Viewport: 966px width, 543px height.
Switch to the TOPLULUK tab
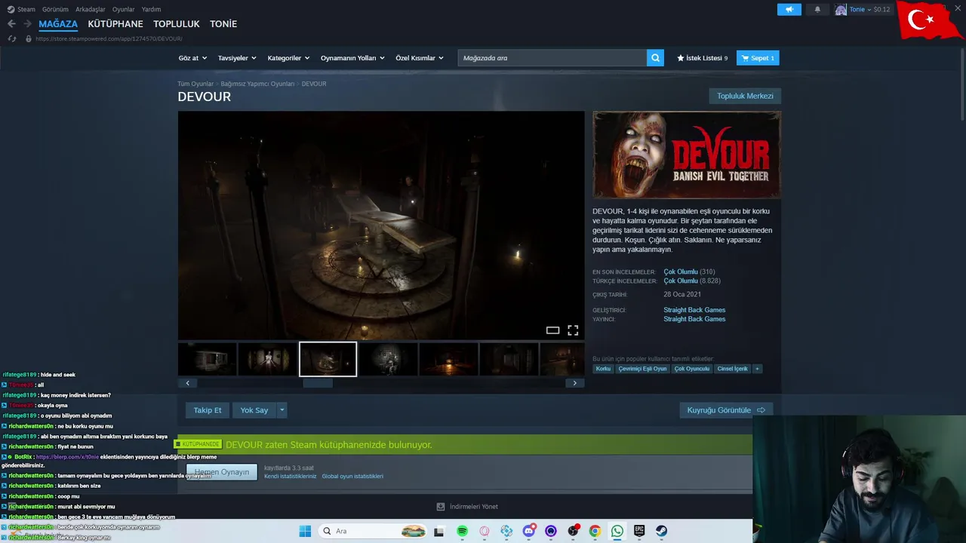tap(177, 24)
